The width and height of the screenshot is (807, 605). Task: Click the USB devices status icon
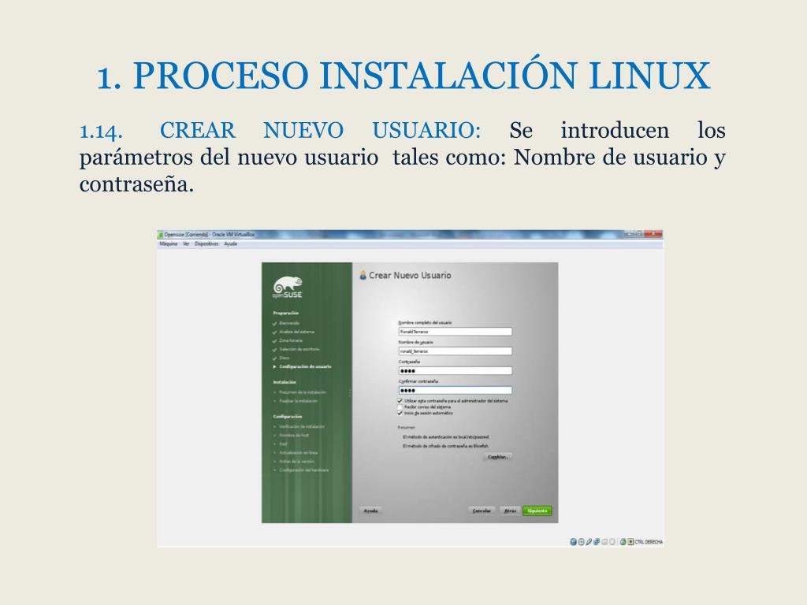(589, 542)
